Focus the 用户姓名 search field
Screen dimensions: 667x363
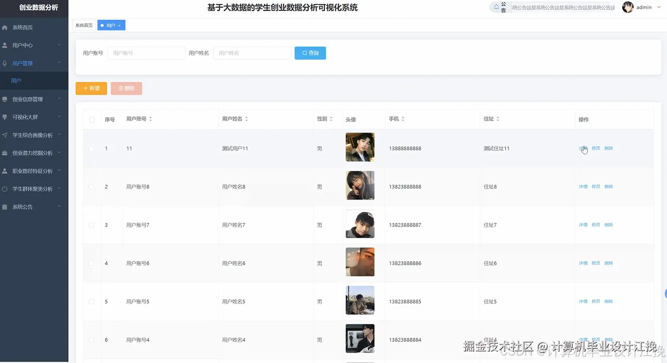pos(252,53)
